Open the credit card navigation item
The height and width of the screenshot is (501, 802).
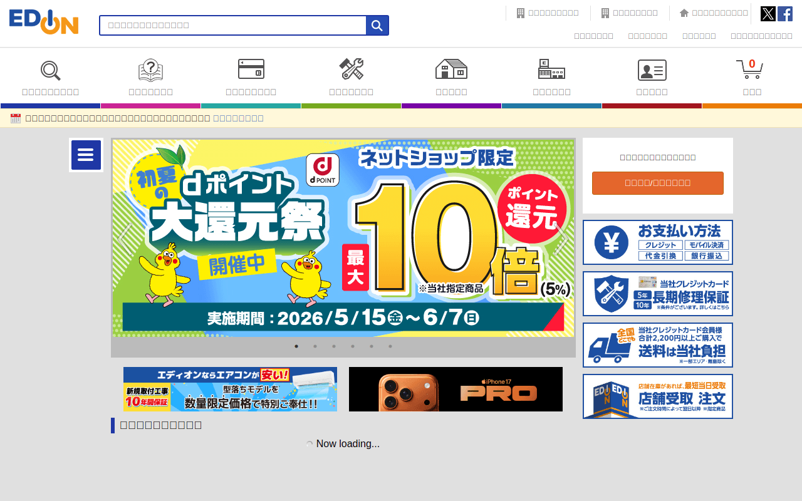[251, 78]
